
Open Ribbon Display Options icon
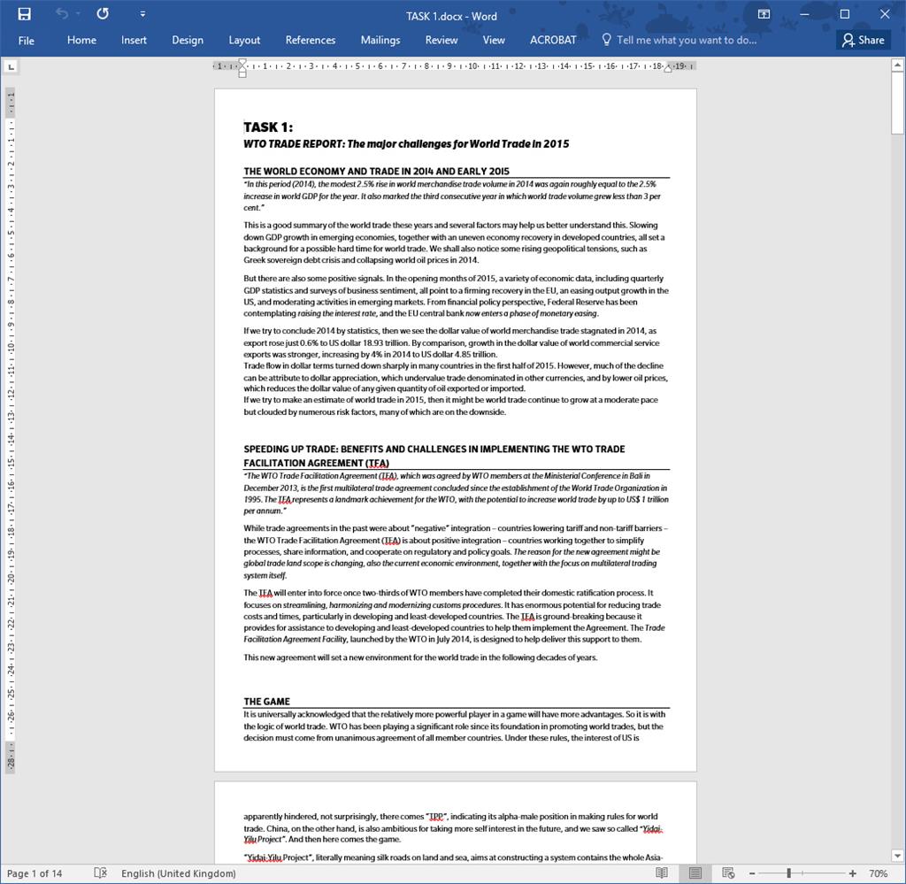(x=764, y=14)
